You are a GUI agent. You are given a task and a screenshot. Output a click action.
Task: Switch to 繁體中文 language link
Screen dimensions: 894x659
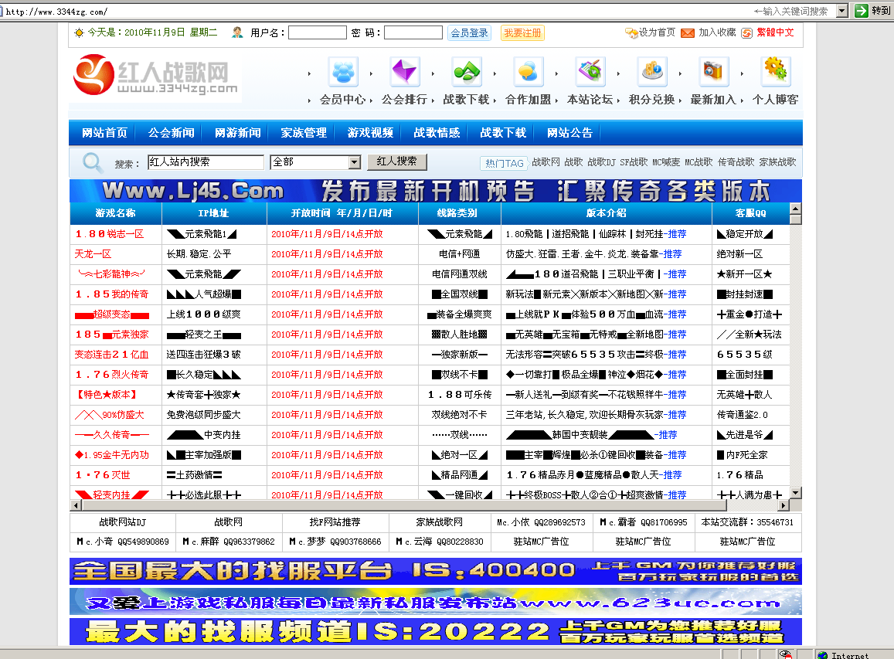[x=774, y=32]
